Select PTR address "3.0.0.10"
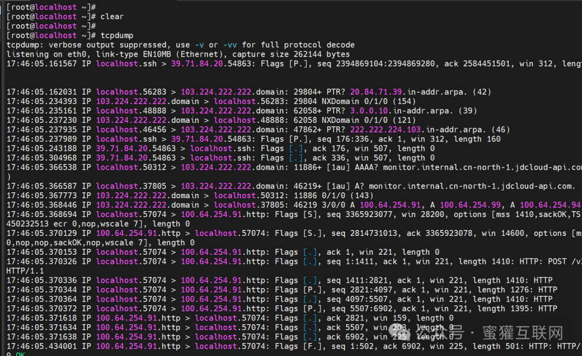 tap(369, 111)
